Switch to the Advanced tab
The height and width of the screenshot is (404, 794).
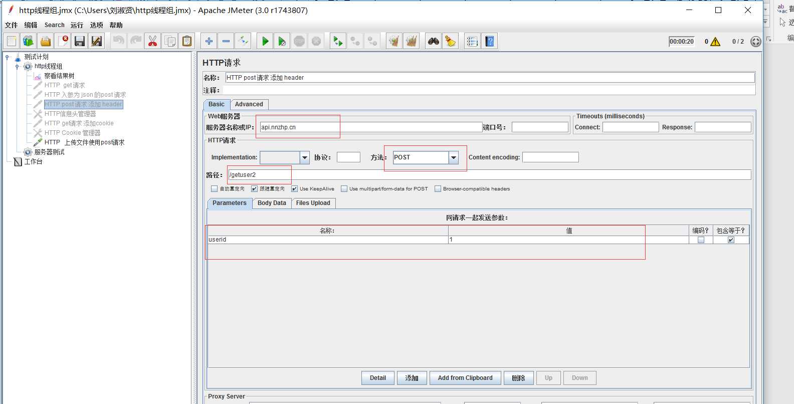click(x=249, y=104)
